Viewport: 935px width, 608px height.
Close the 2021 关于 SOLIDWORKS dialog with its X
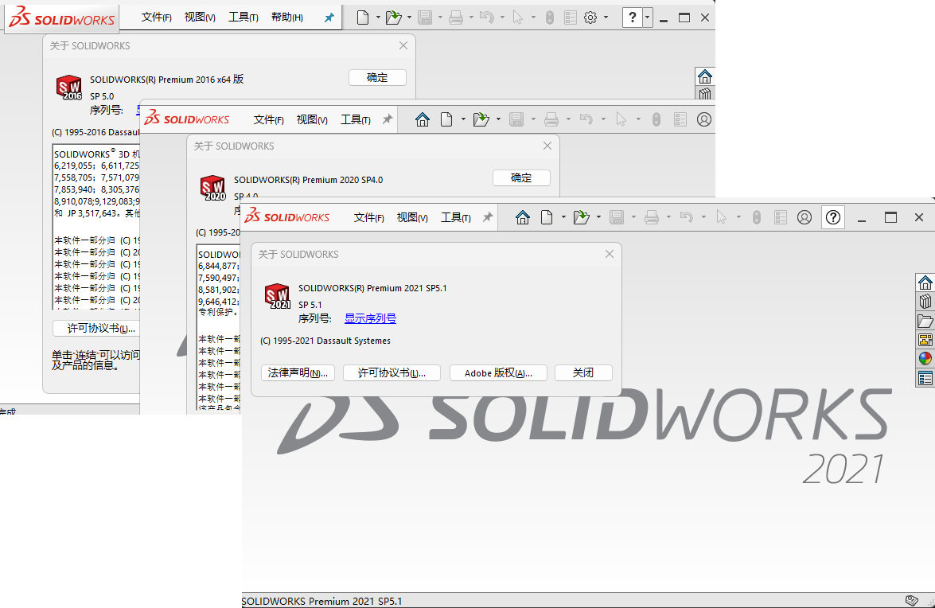coord(609,254)
